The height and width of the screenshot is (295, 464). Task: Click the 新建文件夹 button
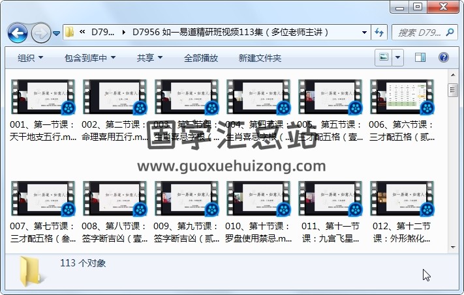(260, 58)
